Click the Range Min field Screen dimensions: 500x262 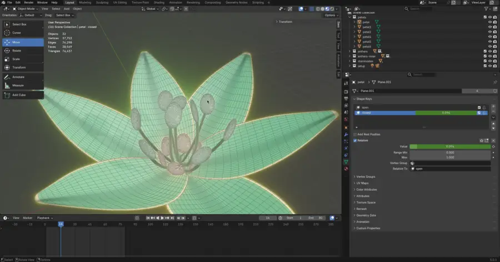pos(450,153)
